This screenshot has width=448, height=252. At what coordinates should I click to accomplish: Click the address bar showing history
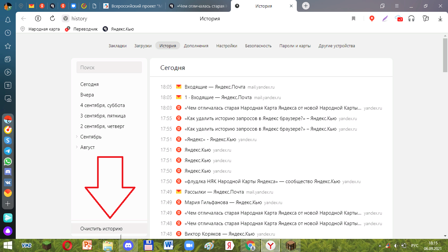(79, 19)
